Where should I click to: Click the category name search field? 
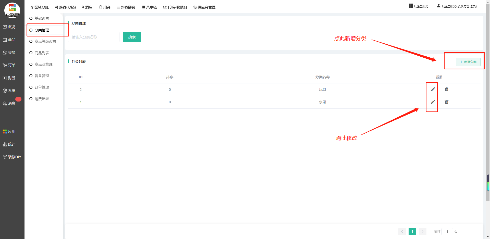coord(94,37)
